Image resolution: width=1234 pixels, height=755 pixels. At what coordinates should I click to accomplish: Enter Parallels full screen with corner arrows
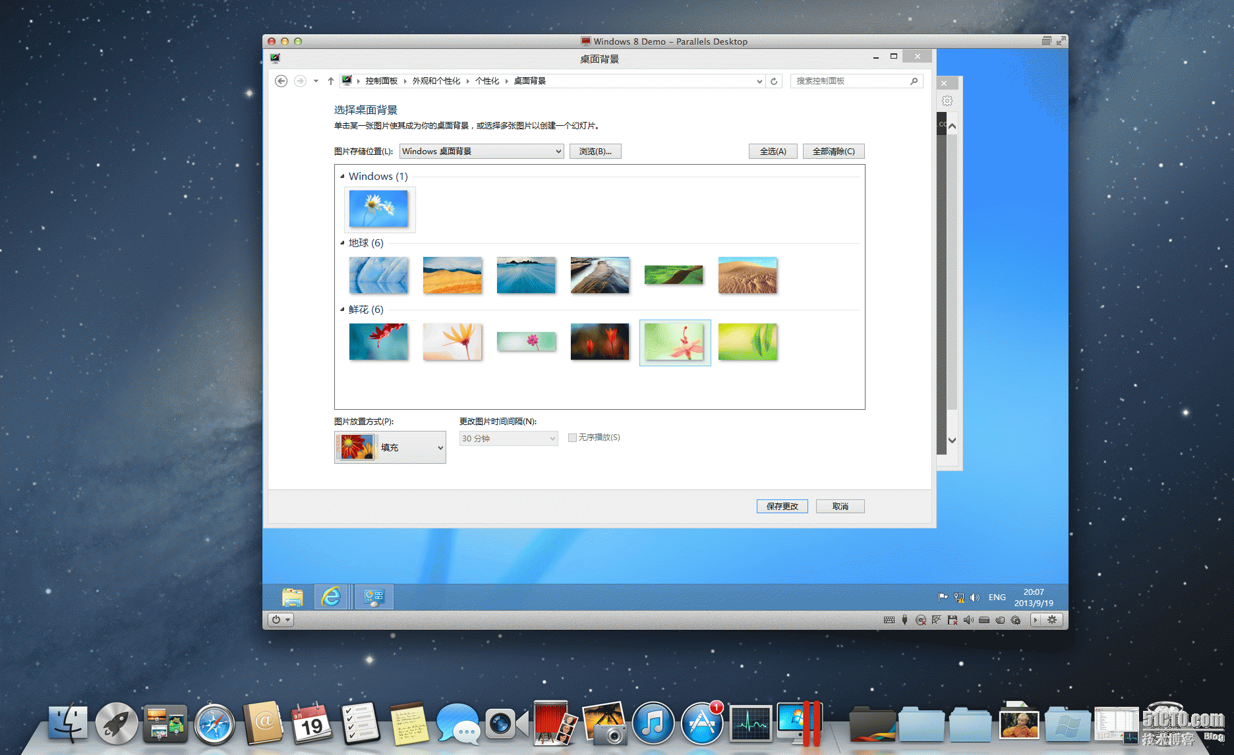pyautogui.click(x=1061, y=41)
